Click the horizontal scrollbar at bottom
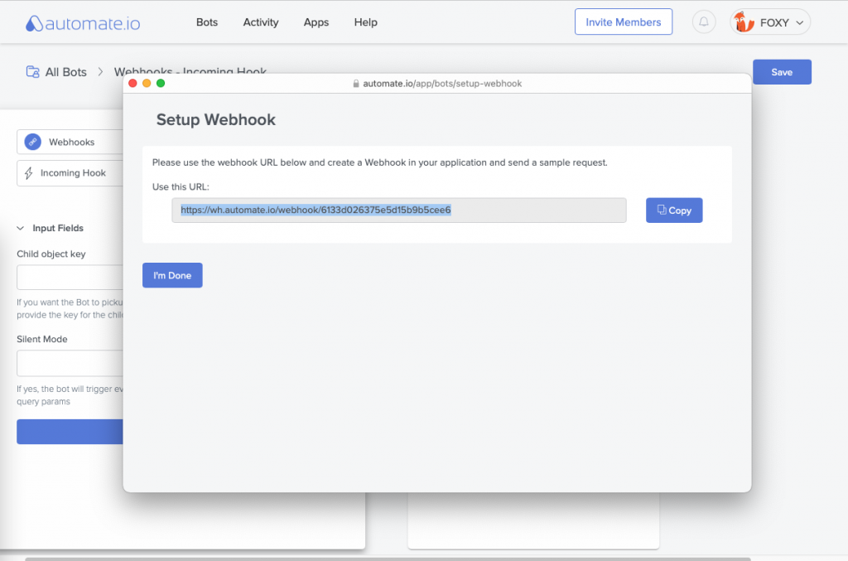This screenshot has height=561, width=848. (388, 559)
